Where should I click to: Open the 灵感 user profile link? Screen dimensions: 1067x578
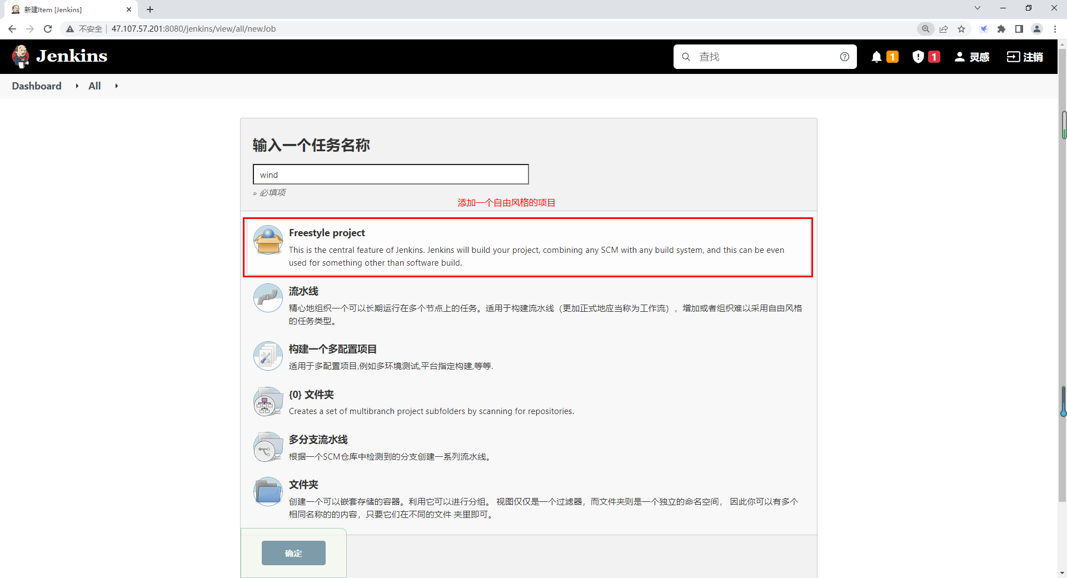tap(972, 57)
